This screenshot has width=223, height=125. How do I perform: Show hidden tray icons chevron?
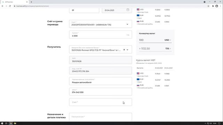point(205,124)
